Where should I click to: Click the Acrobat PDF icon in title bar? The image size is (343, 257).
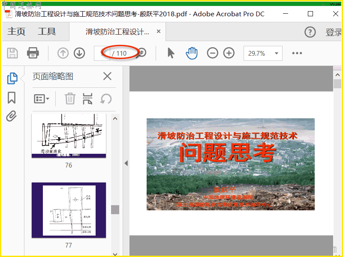(9, 14)
